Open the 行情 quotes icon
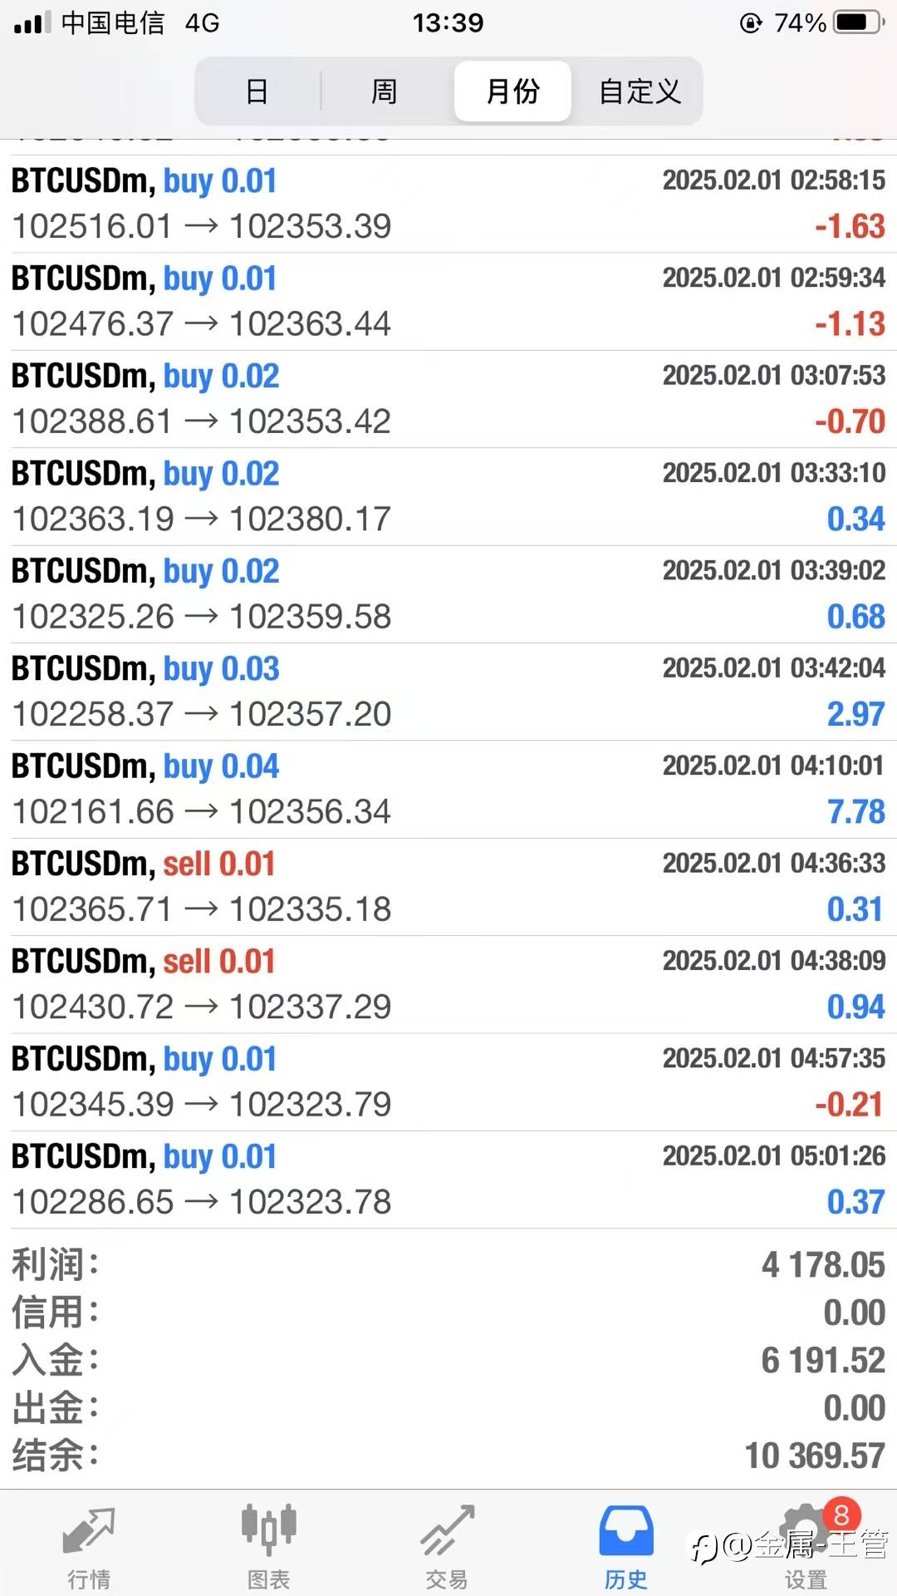 click(x=89, y=1531)
